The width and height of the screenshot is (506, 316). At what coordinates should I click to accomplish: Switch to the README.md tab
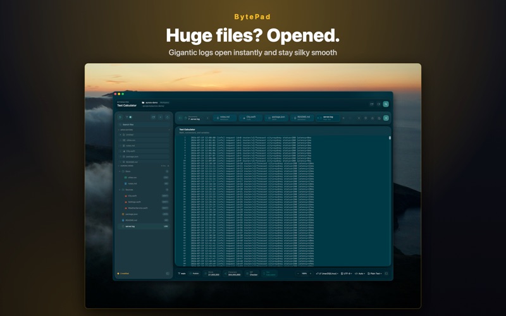[302, 118]
